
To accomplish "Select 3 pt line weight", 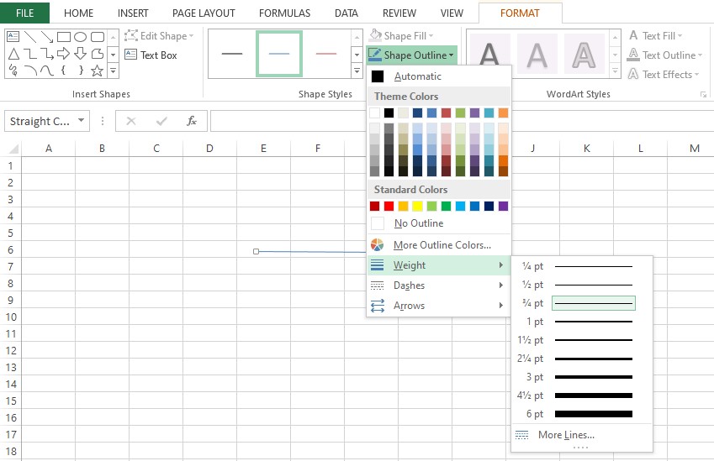I will point(581,377).
